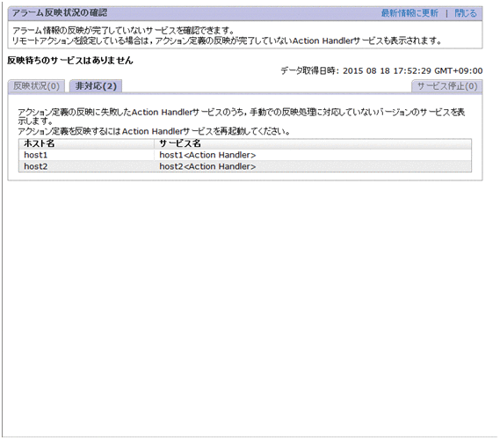Click the 最新情報に更新 refresh link
Screen dimensions: 500x440
coord(409,13)
